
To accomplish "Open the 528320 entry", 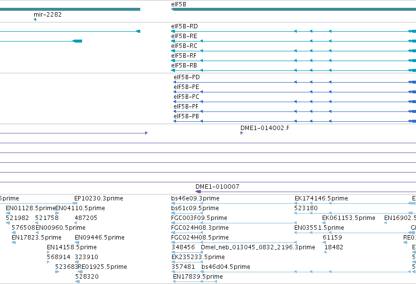I will (87, 277).
